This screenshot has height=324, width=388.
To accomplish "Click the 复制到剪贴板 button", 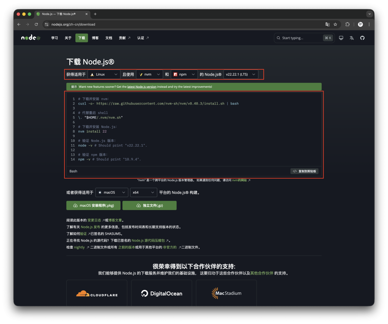I will pyautogui.click(x=305, y=171).
